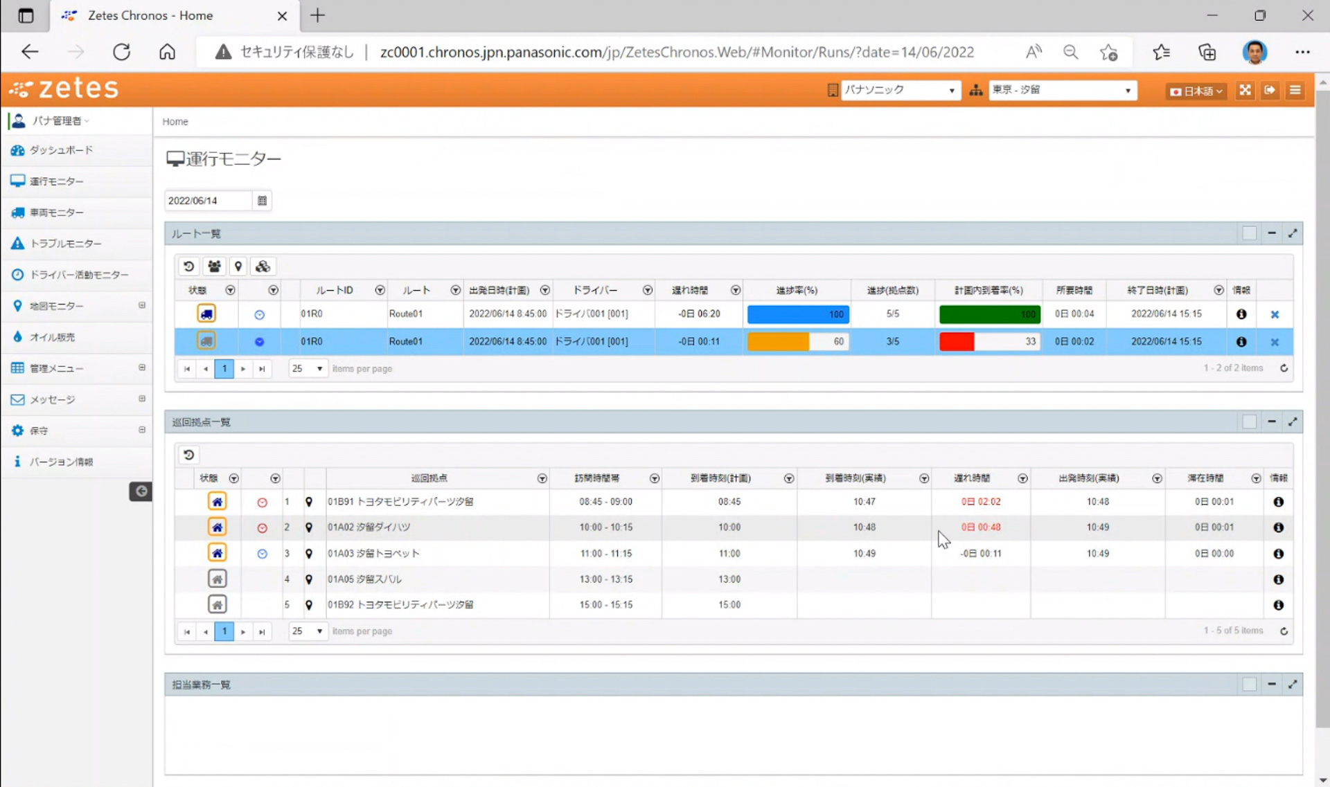This screenshot has width=1330, height=787.
Task: Click the orange 60% progress bar
Action: tap(797, 342)
